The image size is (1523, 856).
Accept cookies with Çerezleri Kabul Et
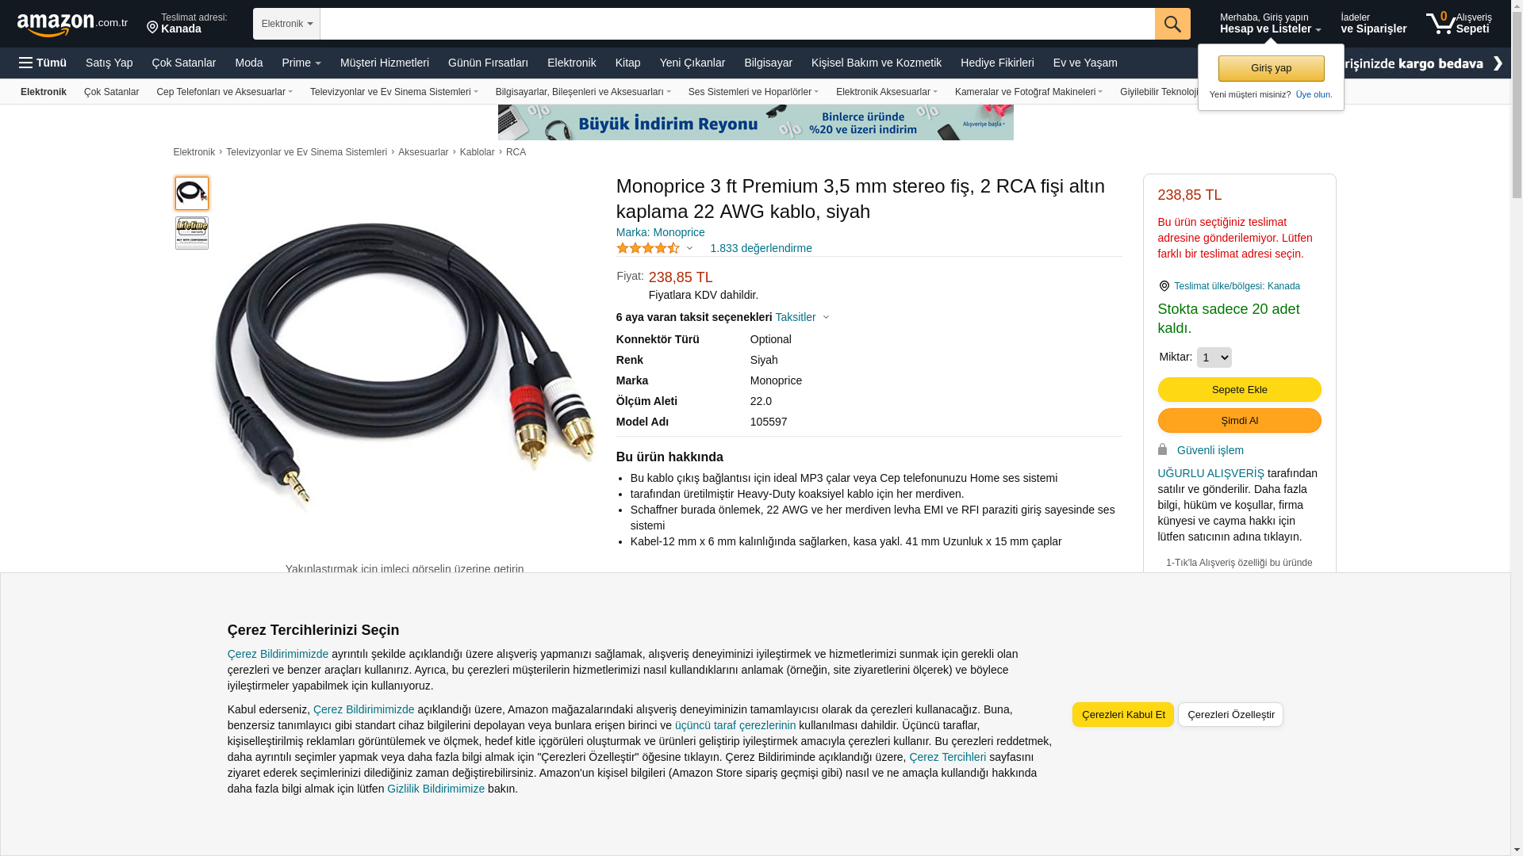1123,714
